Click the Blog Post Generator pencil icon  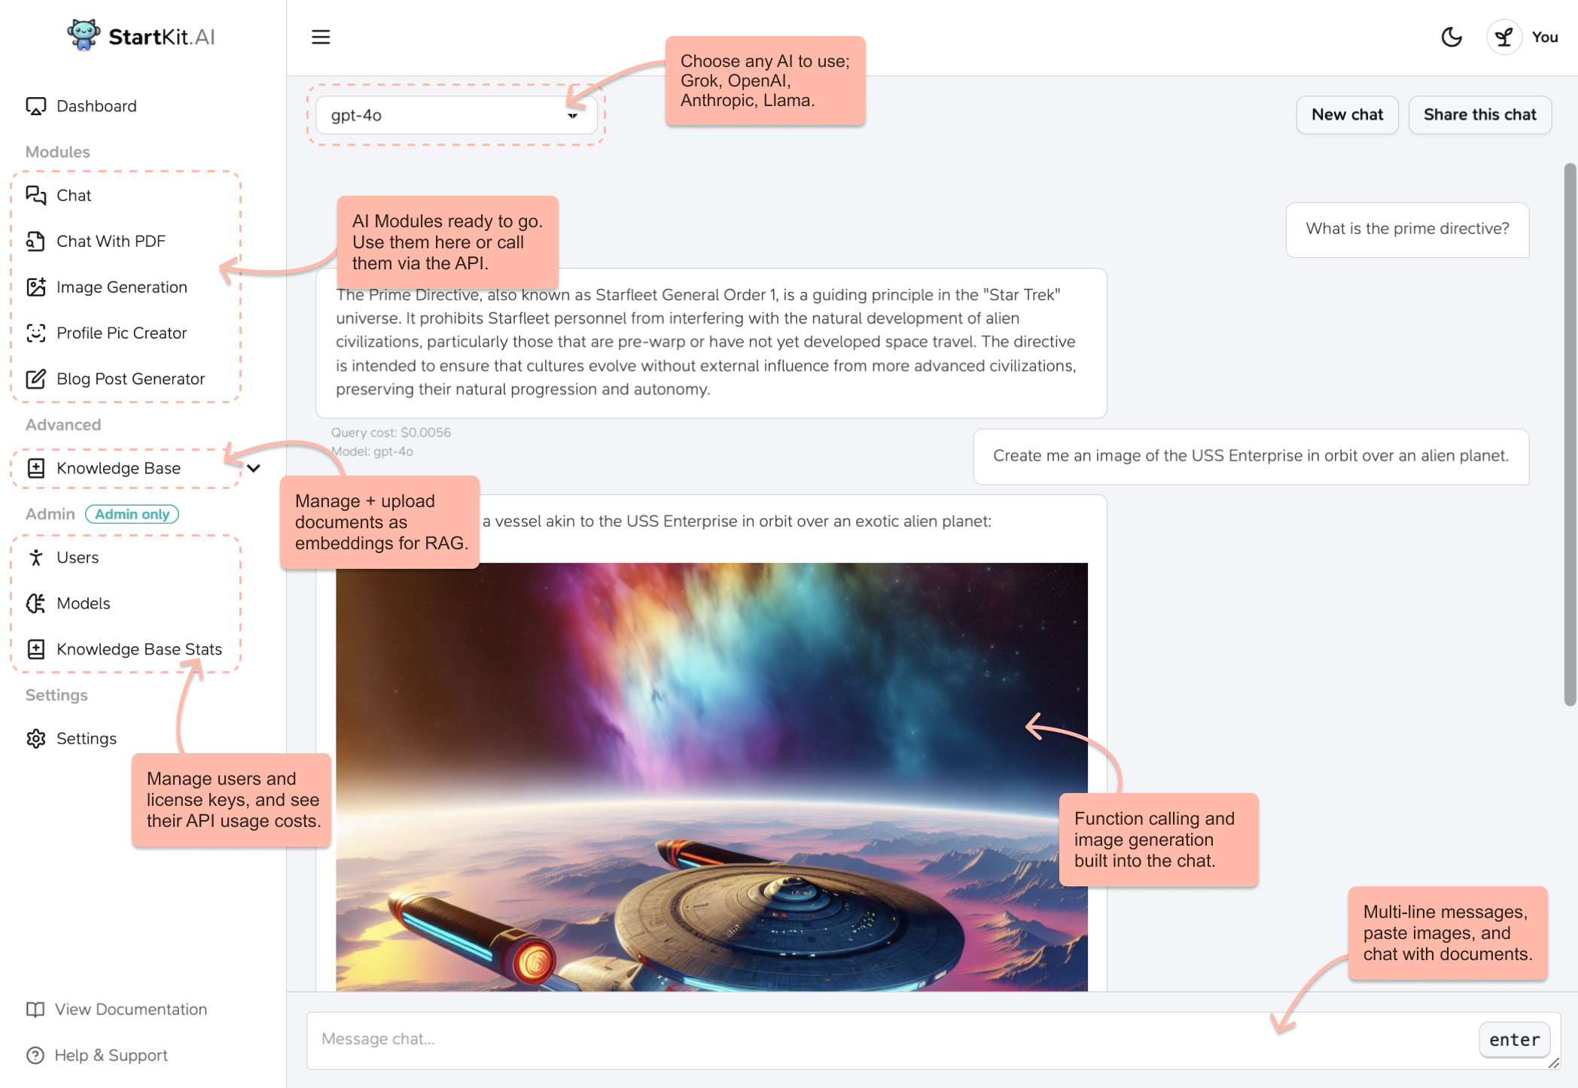(35, 379)
